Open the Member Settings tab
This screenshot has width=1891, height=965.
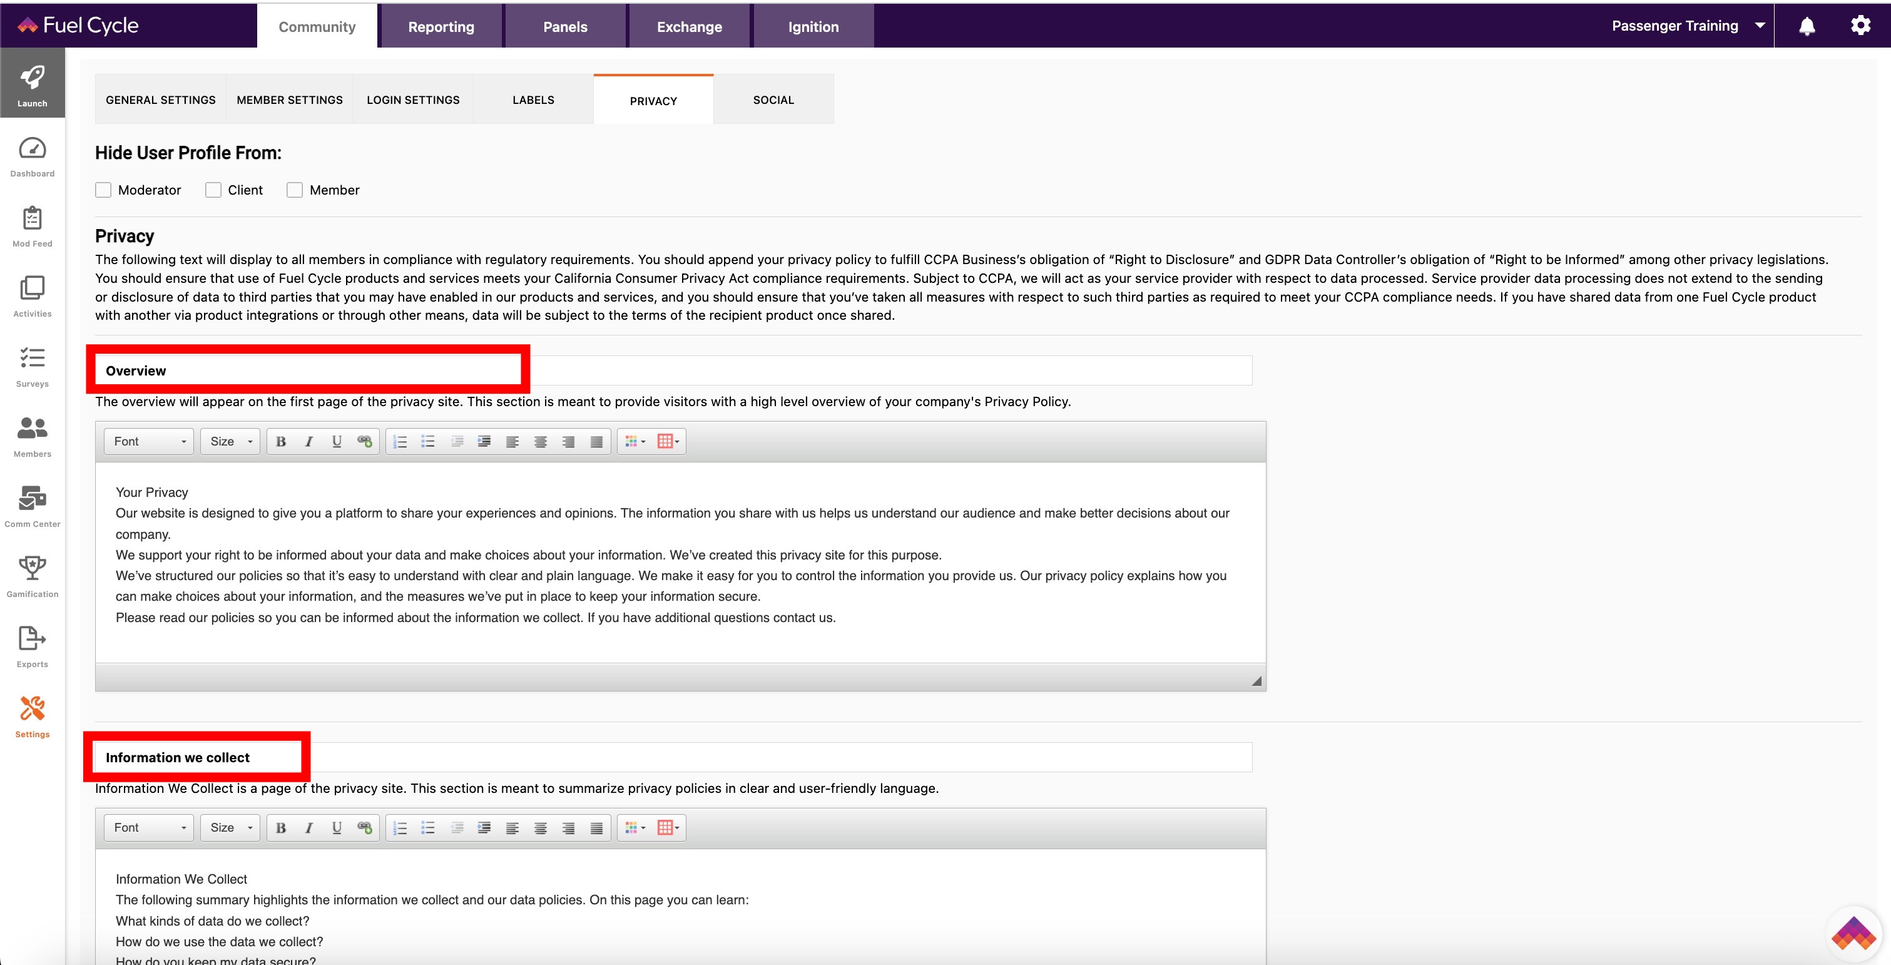point(289,99)
